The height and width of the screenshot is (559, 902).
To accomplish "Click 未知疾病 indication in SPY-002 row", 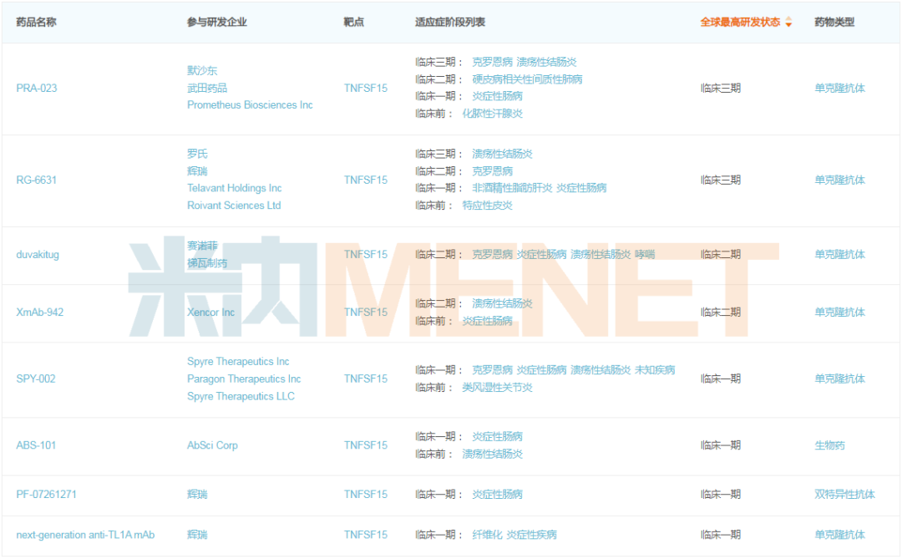I will 655,369.
